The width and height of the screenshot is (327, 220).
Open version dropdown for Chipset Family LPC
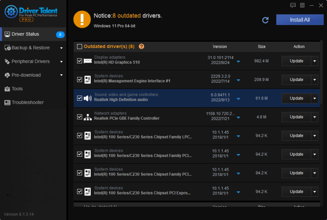point(238,136)
